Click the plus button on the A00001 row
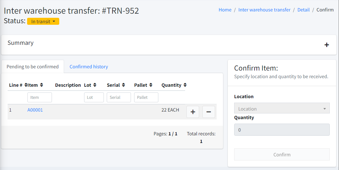The image size is (339, 170). coord(193,112)
